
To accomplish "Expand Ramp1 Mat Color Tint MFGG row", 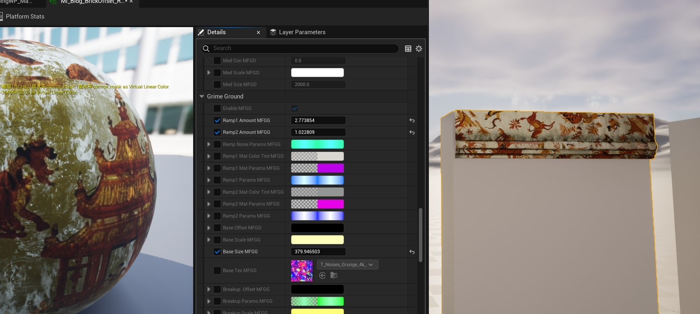I will [209, 156].
